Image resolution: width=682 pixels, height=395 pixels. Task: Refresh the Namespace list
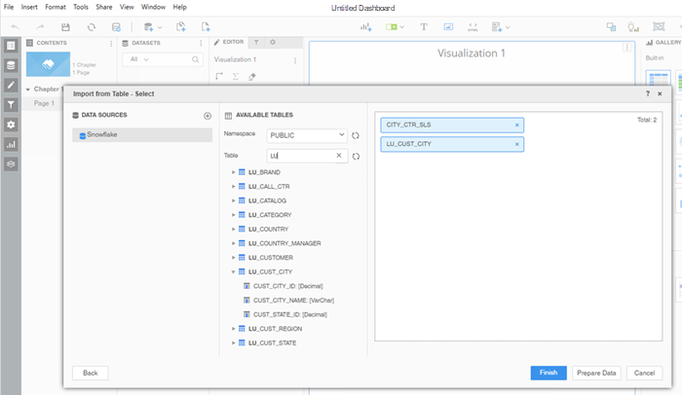point(357,135)
